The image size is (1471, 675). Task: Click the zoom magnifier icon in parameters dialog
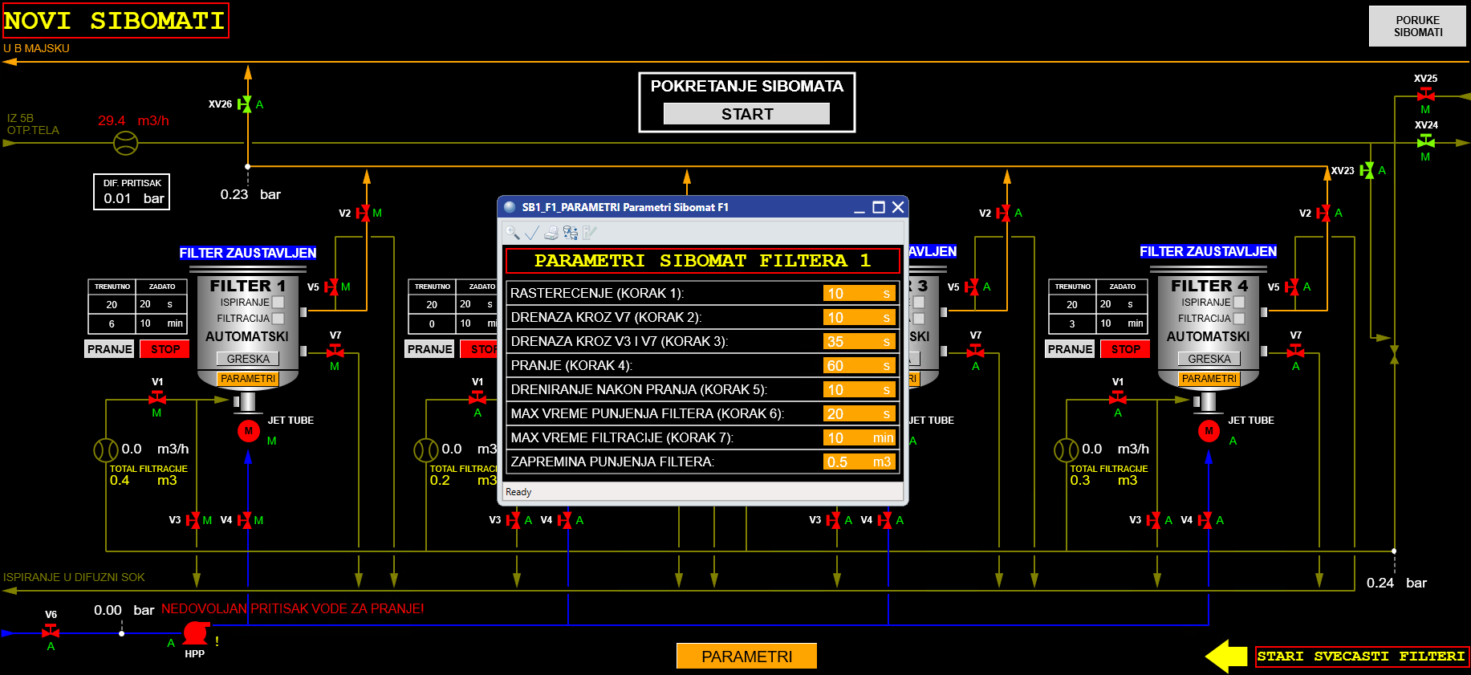coord(512,233)
